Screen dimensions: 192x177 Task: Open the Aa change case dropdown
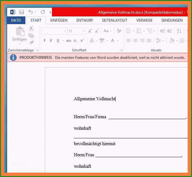107,31
